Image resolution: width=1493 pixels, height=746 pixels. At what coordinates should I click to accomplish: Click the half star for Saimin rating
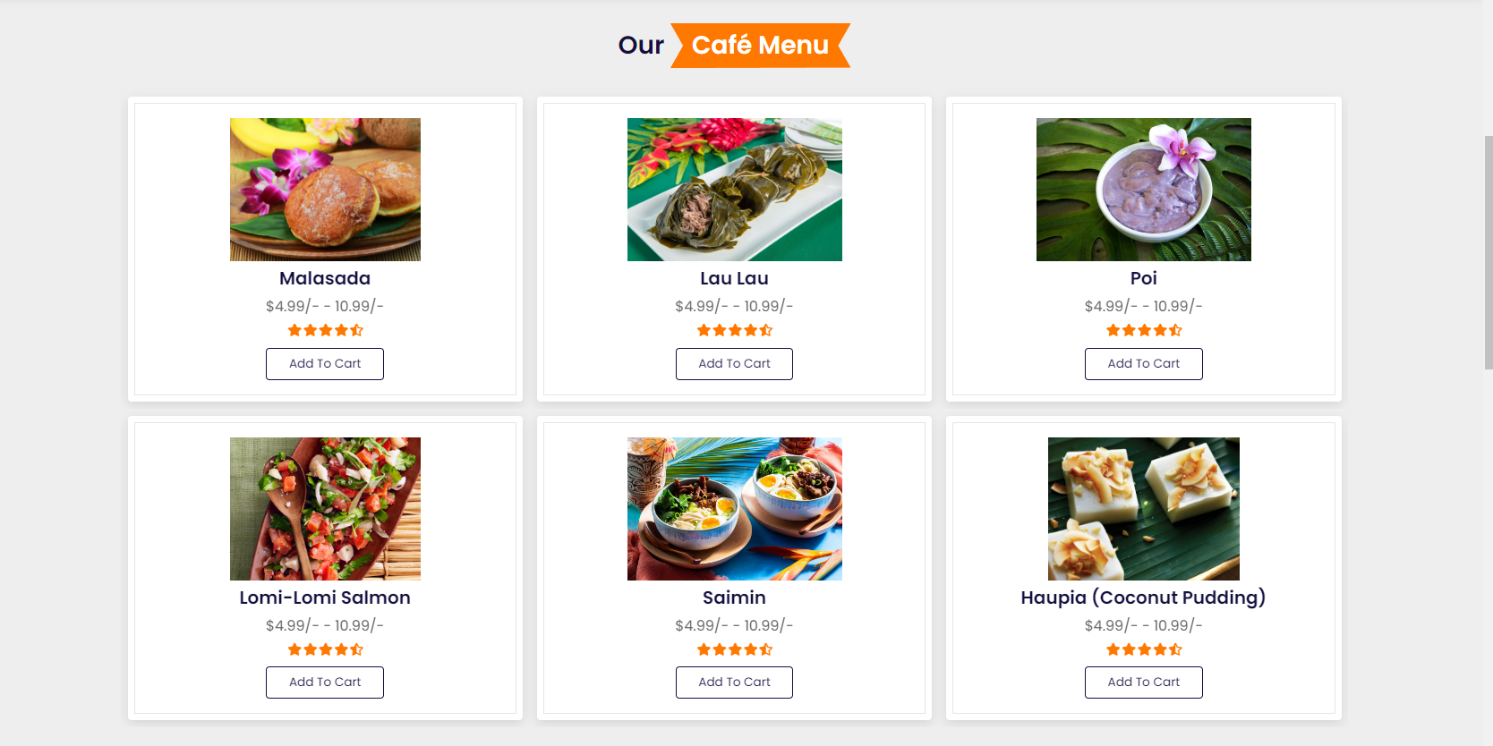click(x=766, y=649)
